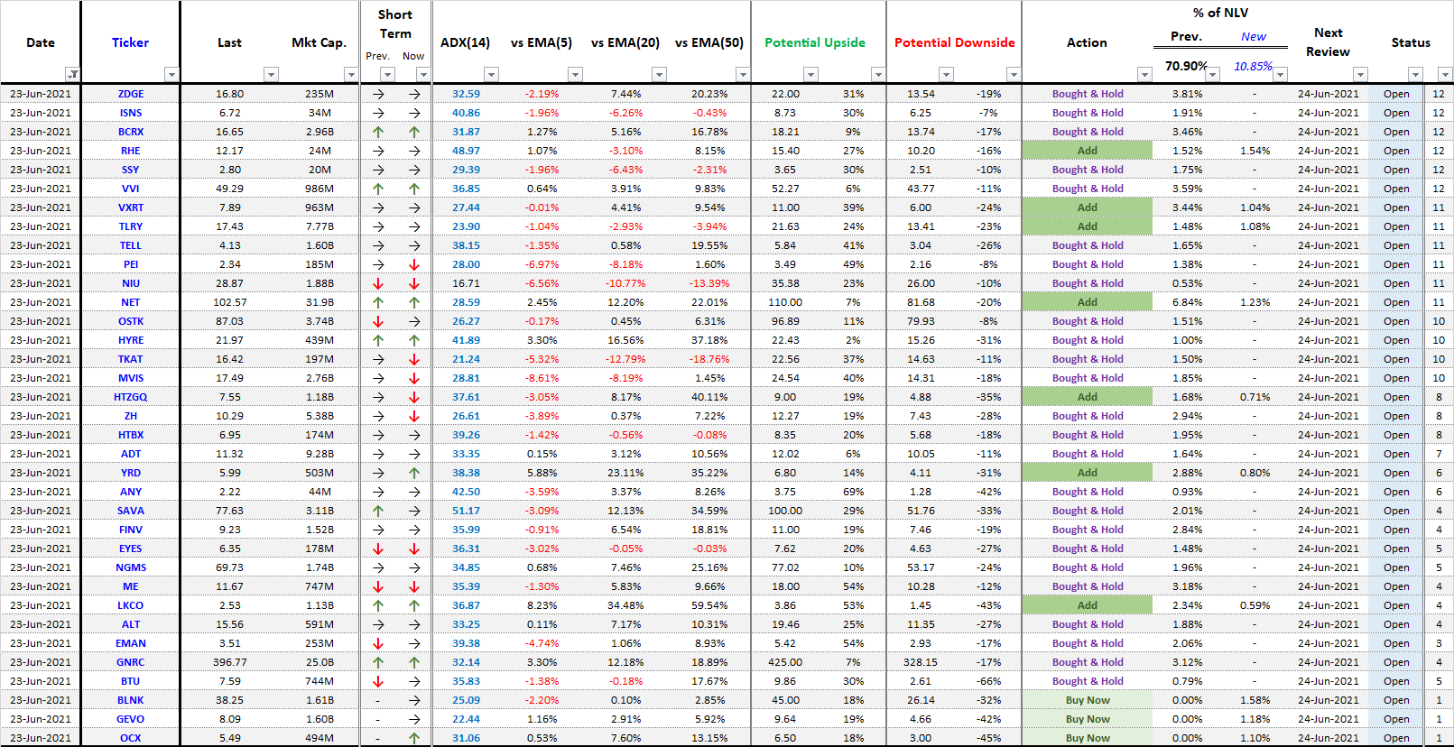
Task: Open the Mkt Cap. column filter dropdown
Action: [x=351, y=74]
